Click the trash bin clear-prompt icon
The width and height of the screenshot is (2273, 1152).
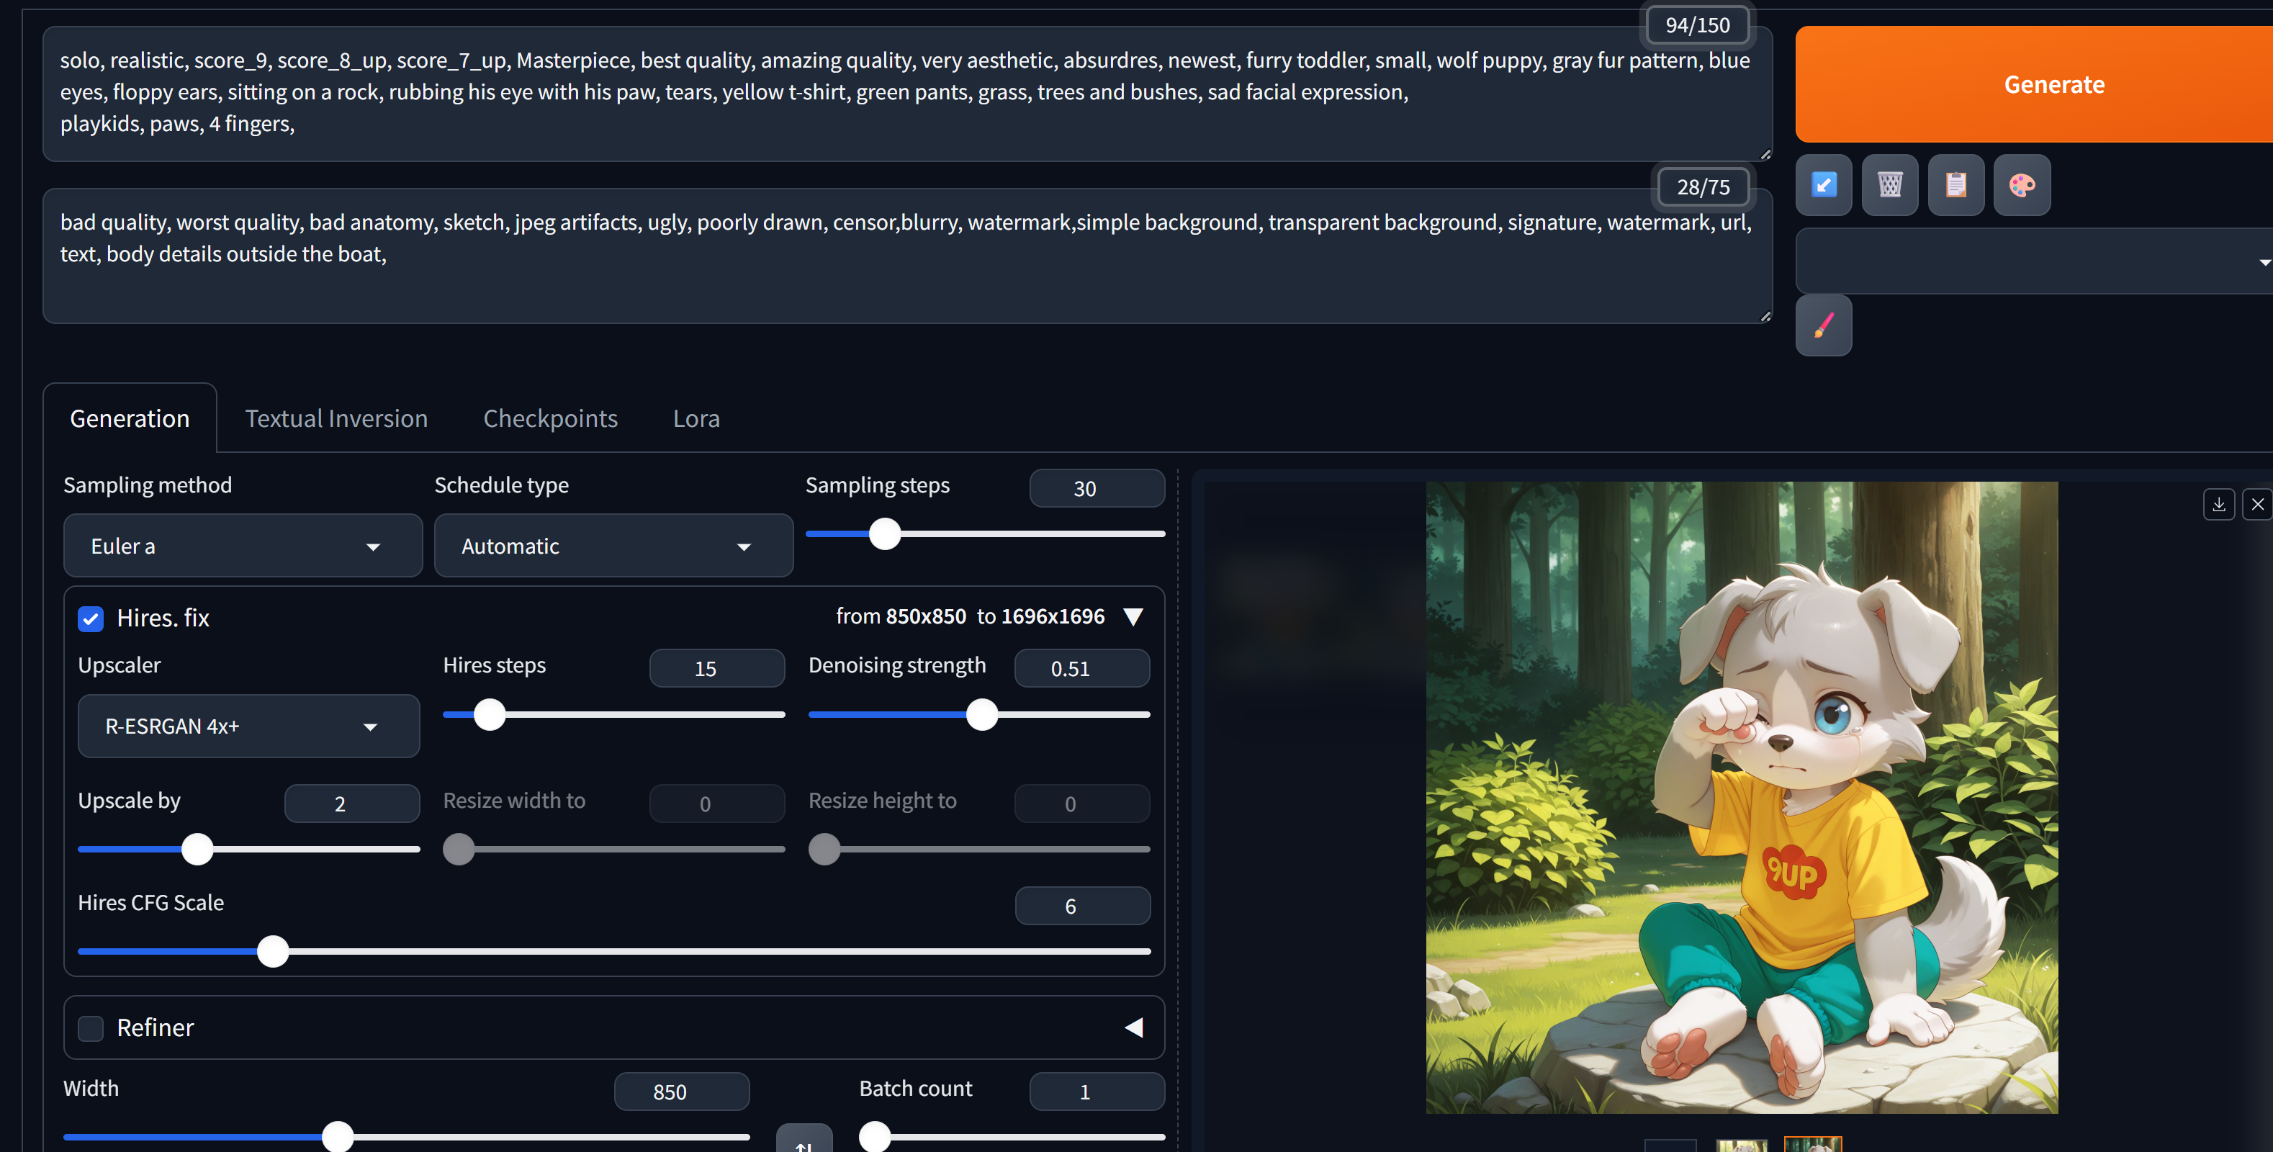(1889, 185)
